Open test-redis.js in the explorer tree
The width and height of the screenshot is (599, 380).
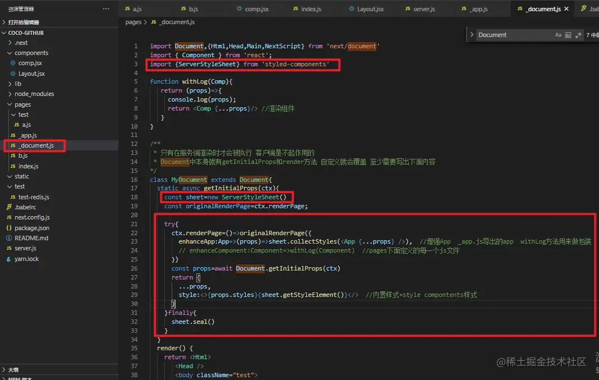34,197
